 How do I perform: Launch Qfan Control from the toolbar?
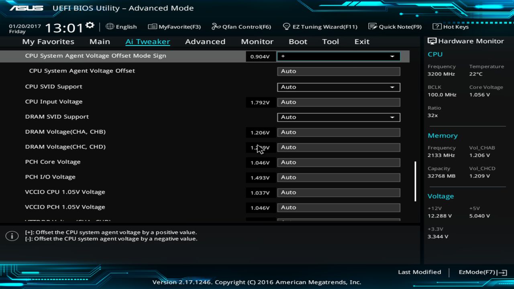tap(241, 26)
